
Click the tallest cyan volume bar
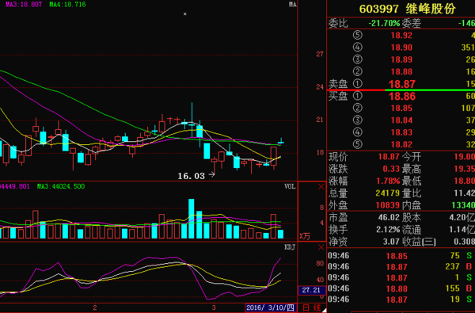click(x=191, y=219)
